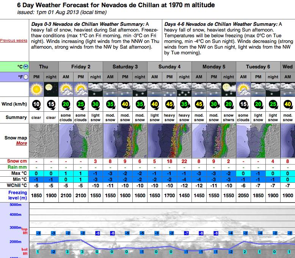Viewport: 295px width, 258px height.
Task: Click the Monday night snow showers moon icon
Action: pyautogui.click(x=229, y=89)
